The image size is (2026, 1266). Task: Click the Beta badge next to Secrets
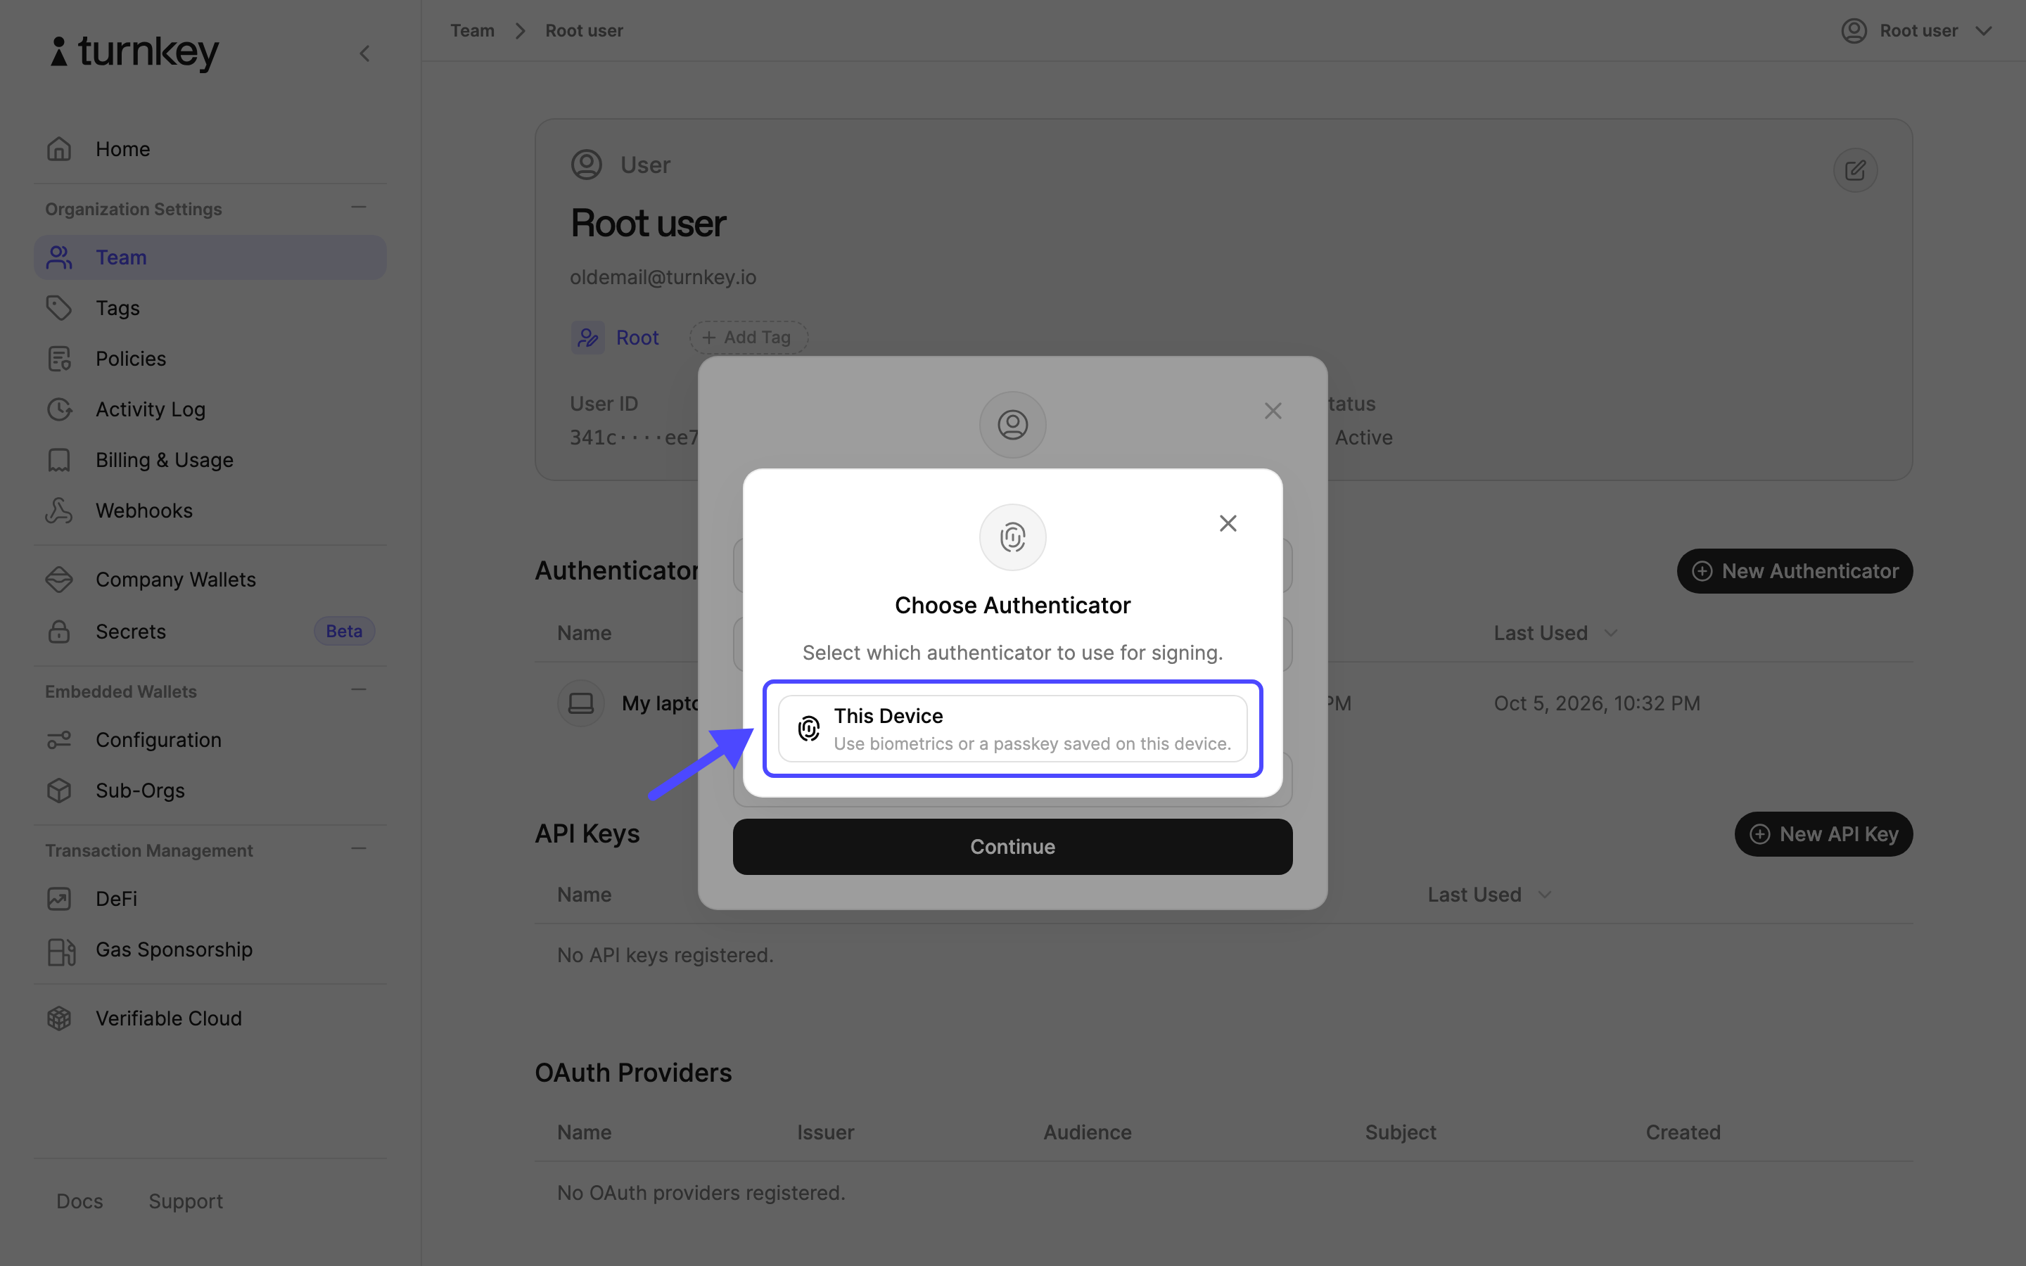344,632
